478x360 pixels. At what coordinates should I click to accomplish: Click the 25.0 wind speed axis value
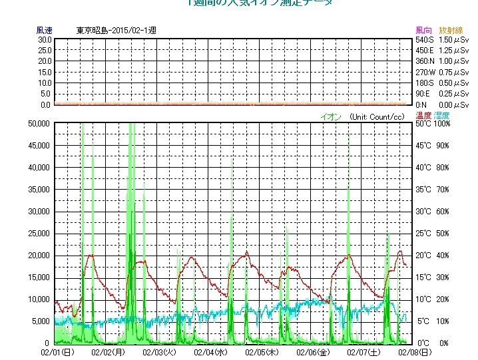click(x=45, y=51)
